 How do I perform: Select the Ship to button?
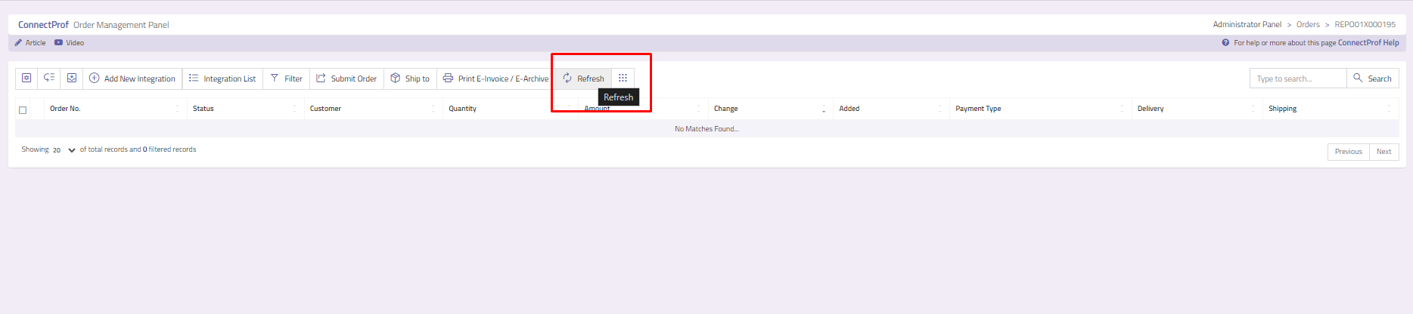(x=410, y=78)
